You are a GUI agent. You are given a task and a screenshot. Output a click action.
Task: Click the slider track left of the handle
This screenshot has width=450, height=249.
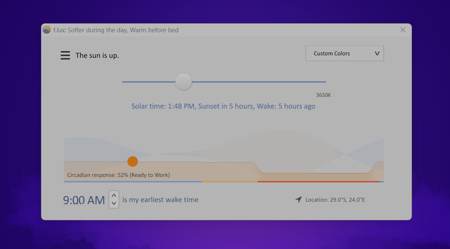pyautogui.click(x=147, y=82)
